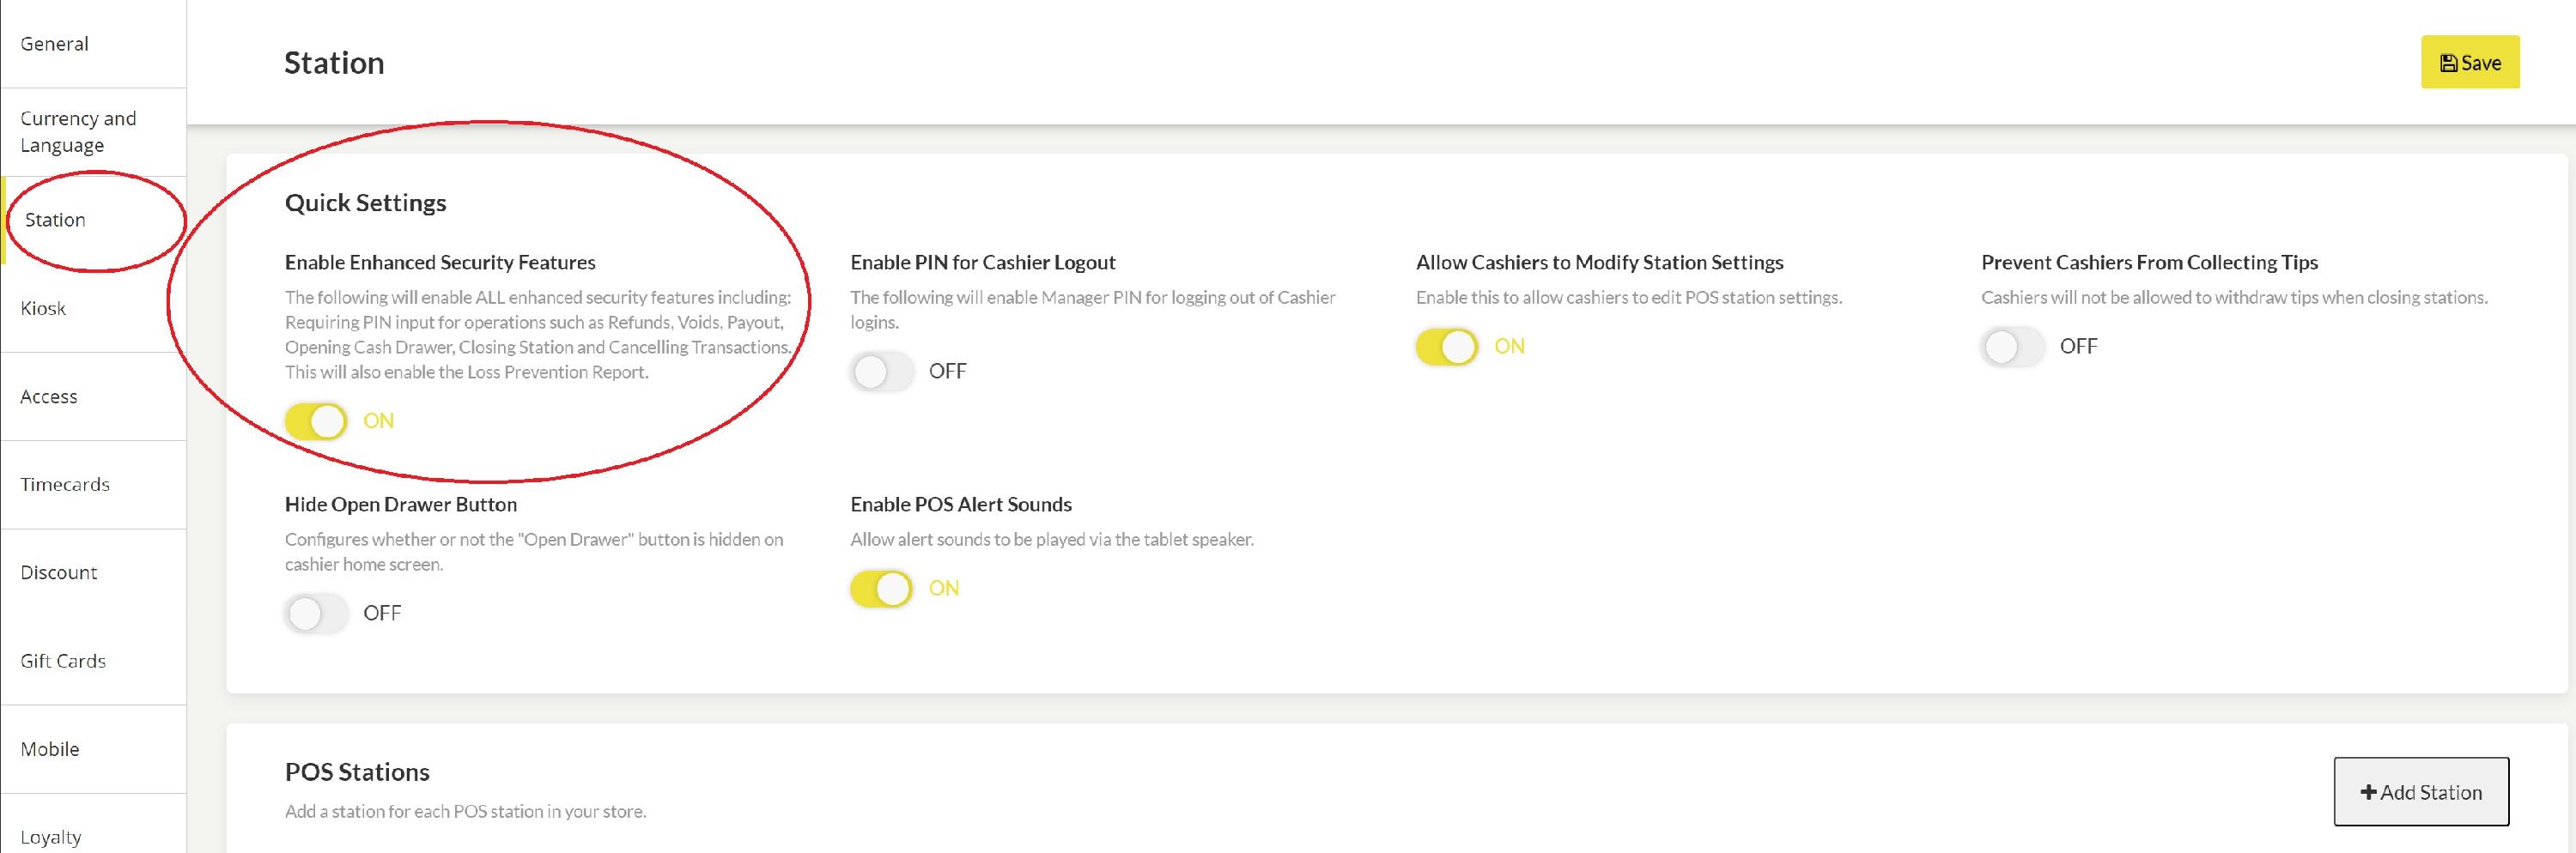Select Mobile in the settings sidebar

click(x=94, y=749)
